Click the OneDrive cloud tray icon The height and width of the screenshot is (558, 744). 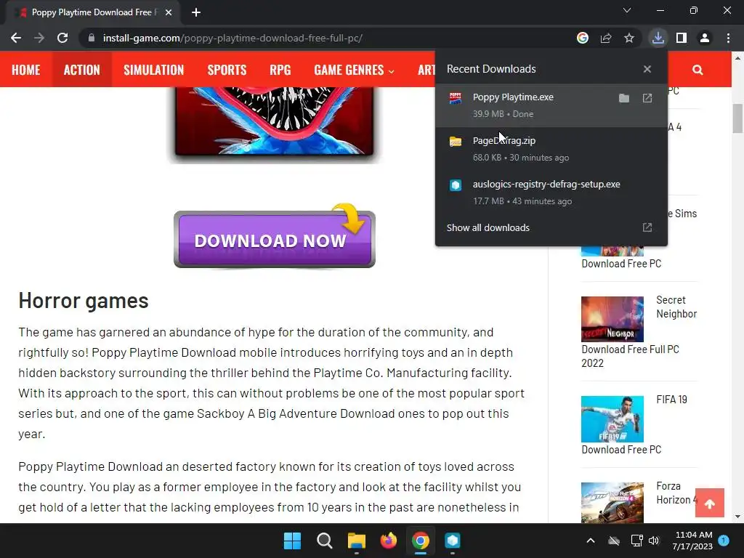[x=614, y=541]
